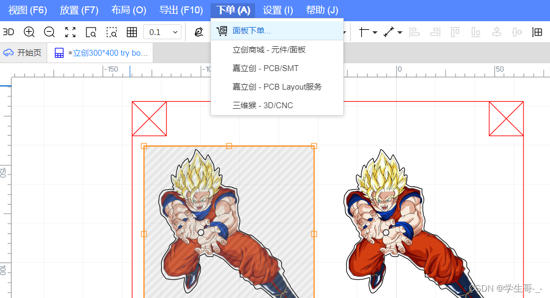The height and width of the screenshot is (298, 550).
Task: Choose 立创商城 - 元件/面板 entry
Action: coord(277,50)
